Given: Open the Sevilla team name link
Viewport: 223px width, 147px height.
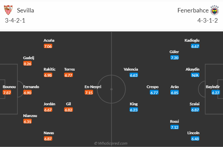Looking at the screenshot, I should (25, 10).
